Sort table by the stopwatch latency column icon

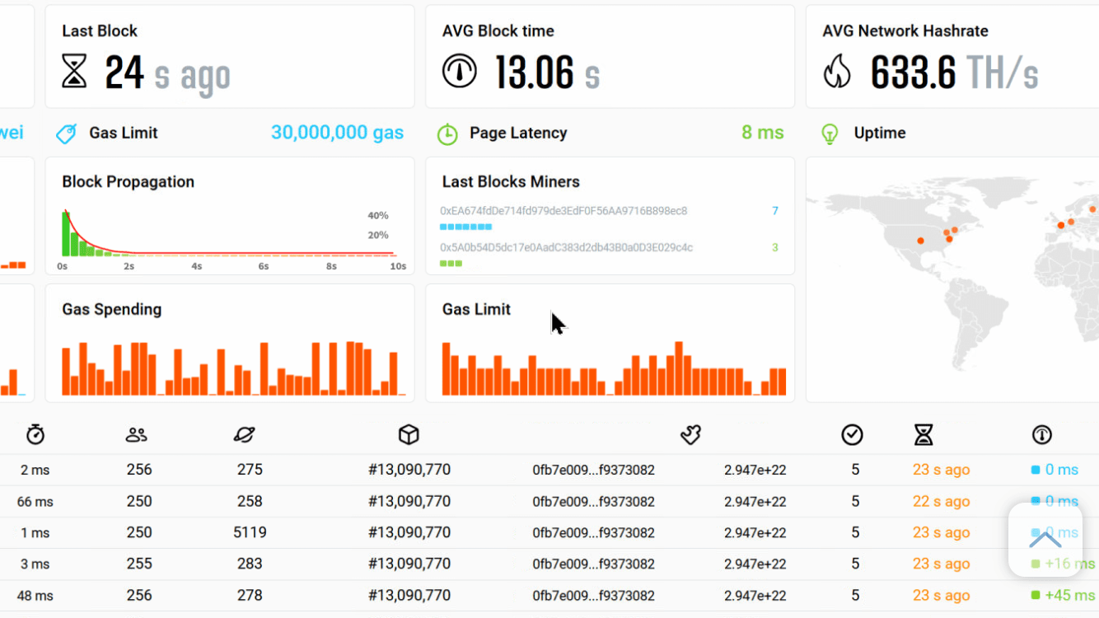(35, 434)
